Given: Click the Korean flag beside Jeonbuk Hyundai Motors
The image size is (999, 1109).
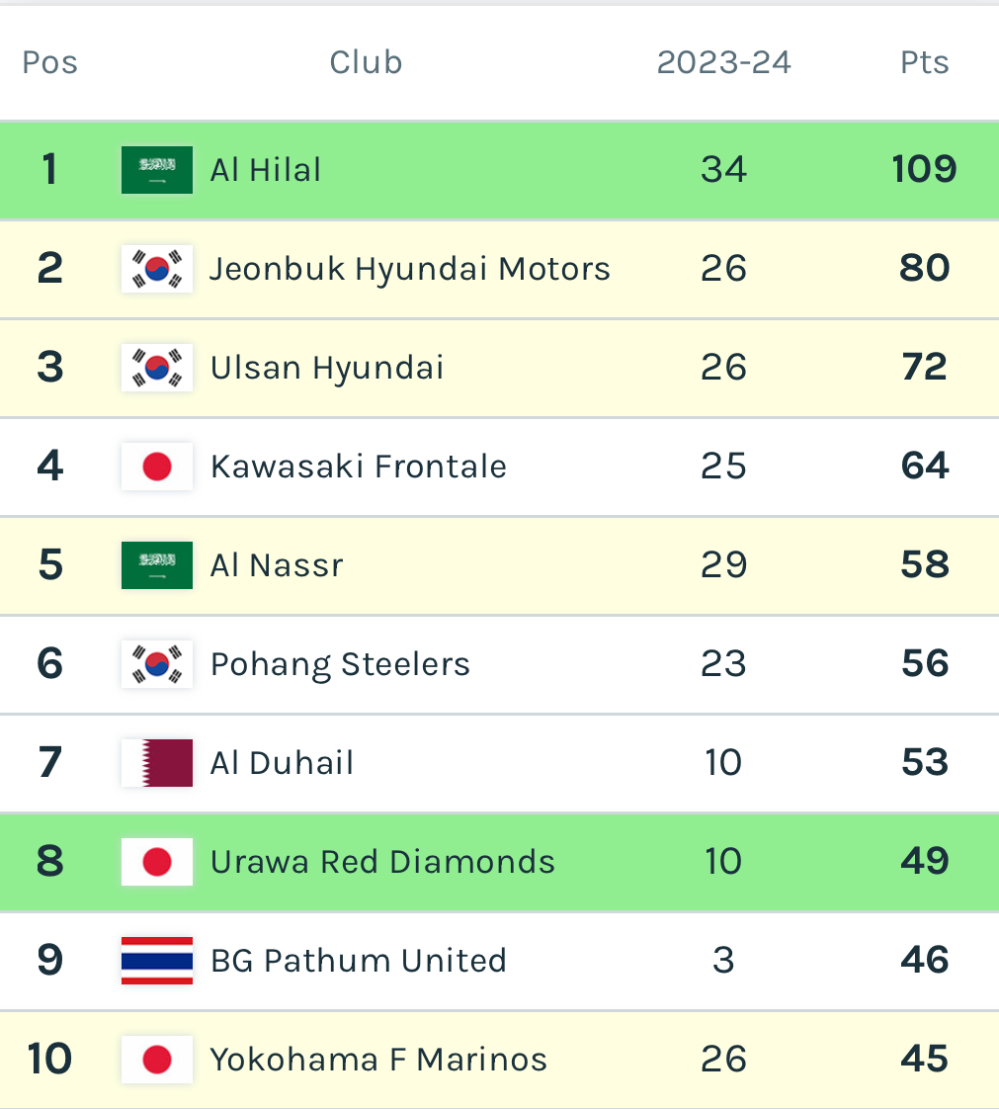Looking at the screenshot, I should coord(157,269).
